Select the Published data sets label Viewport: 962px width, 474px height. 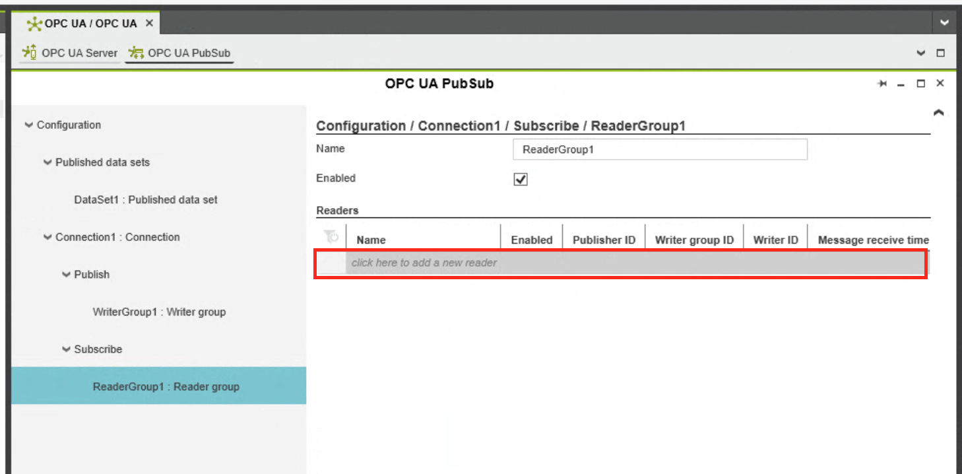102,162
